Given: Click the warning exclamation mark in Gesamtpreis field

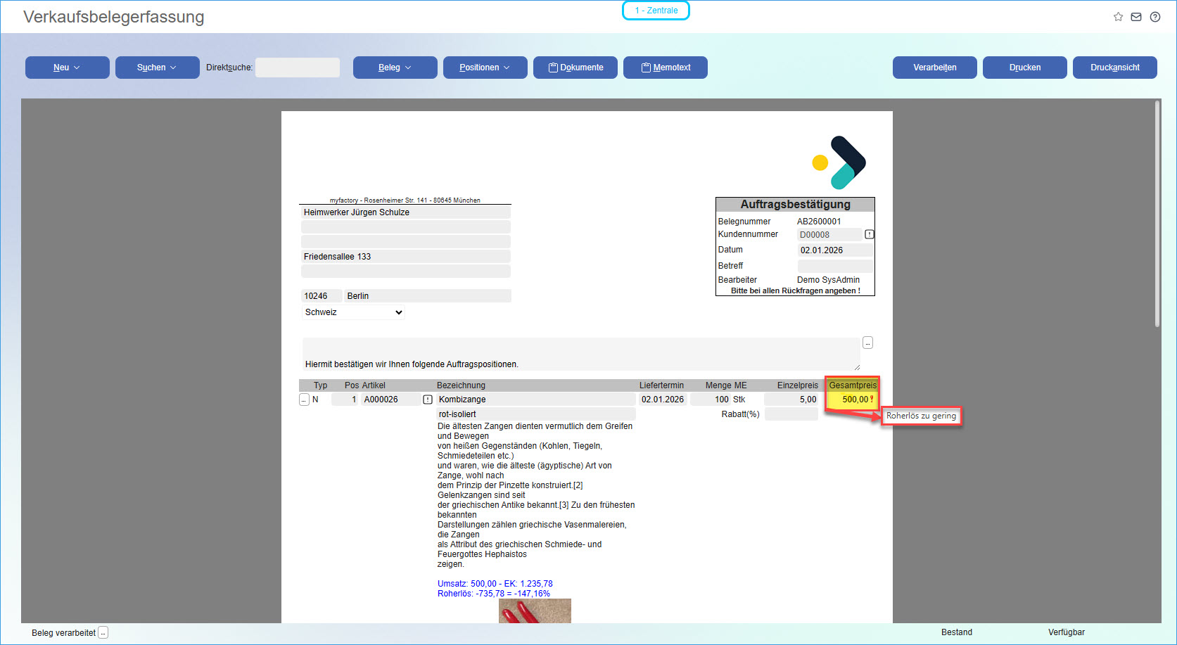Looking at the screenshot, I should [872, 399].
